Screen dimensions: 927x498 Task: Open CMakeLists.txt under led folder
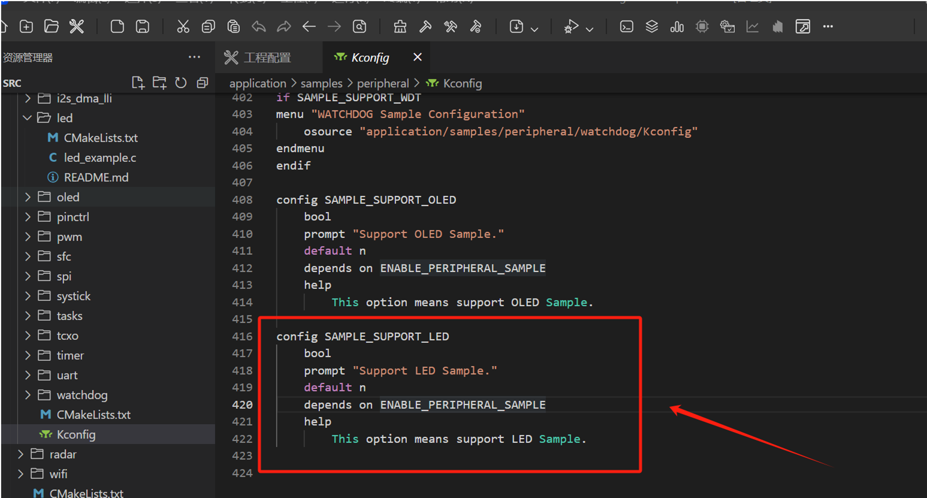pyautogui.click(x=108, y=138)
